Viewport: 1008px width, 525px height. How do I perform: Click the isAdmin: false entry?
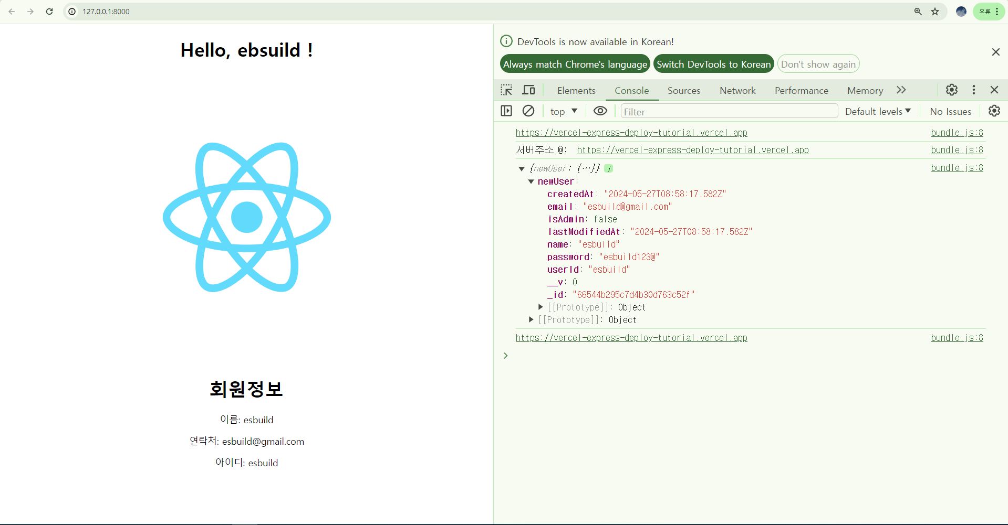[x=583, y=219]
